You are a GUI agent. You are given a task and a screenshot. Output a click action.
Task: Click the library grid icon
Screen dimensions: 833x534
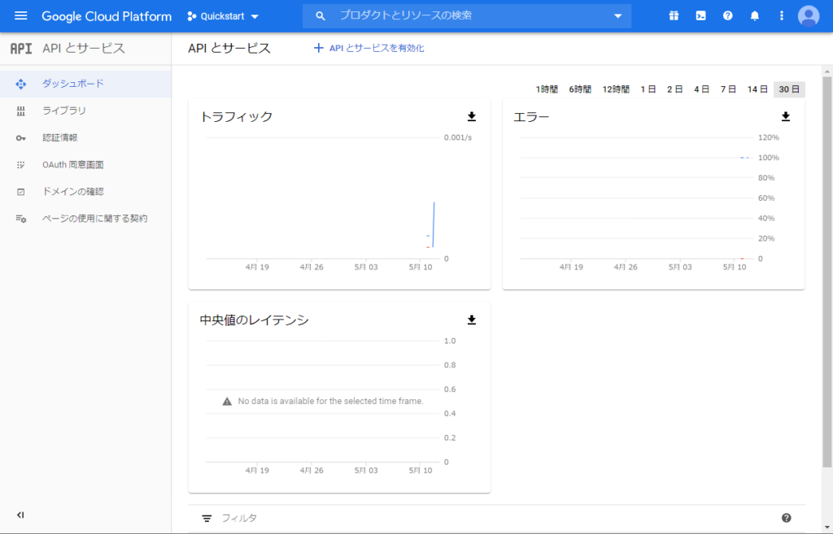20,111
